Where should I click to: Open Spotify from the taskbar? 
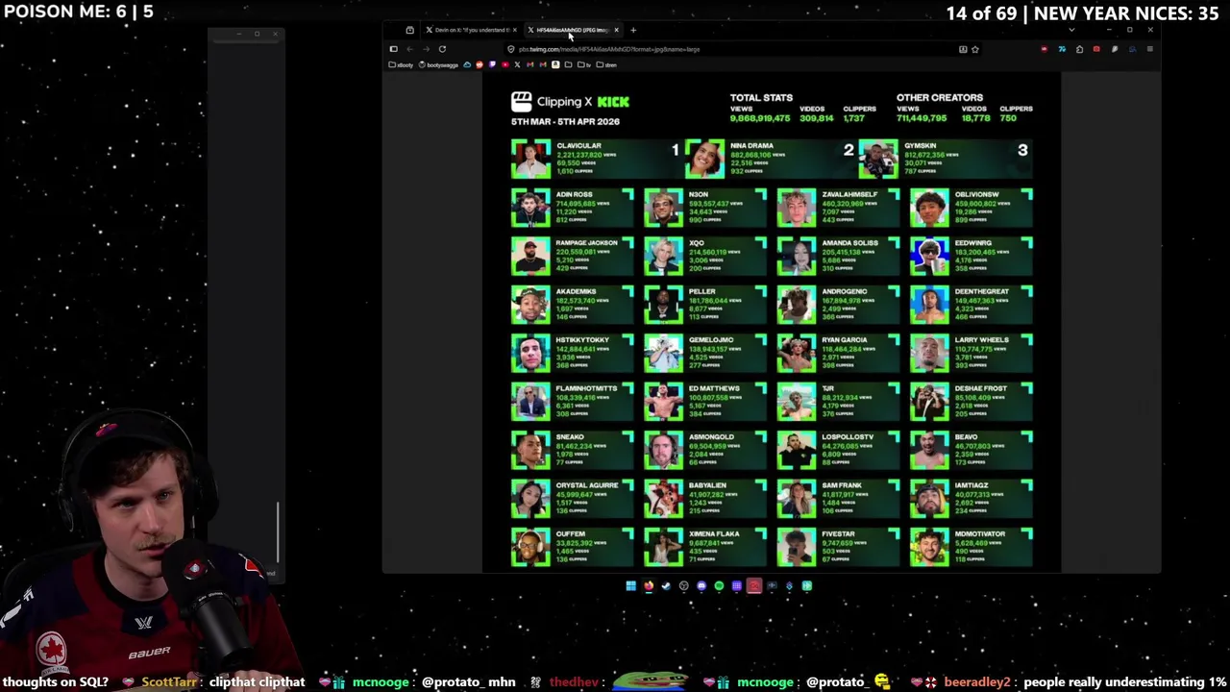(x=719, y=585)
